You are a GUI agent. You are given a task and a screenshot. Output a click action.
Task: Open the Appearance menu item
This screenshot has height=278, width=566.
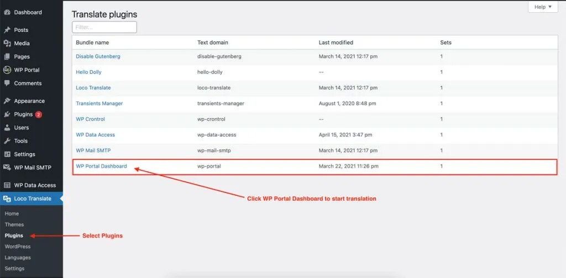[29, 101]
